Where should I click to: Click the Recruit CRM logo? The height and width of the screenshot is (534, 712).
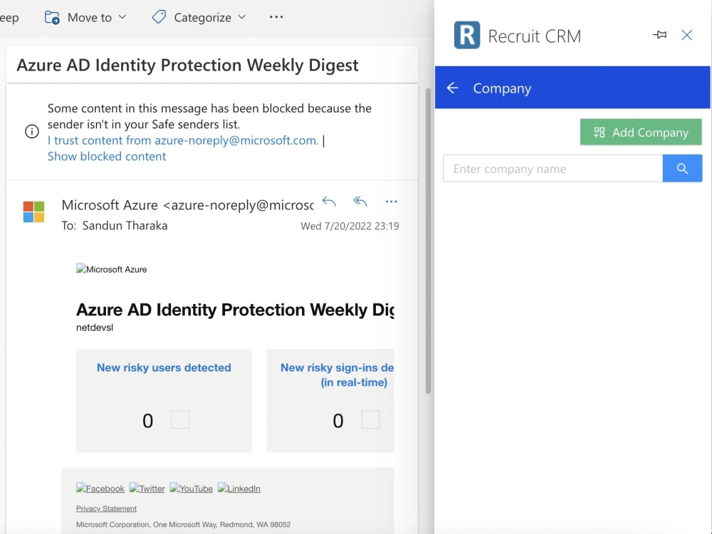[467, 35]
